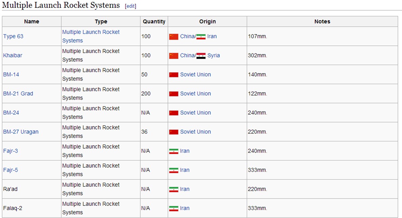Open the BM-14 article link
This screenshot has width=402, height=218.
11,74
